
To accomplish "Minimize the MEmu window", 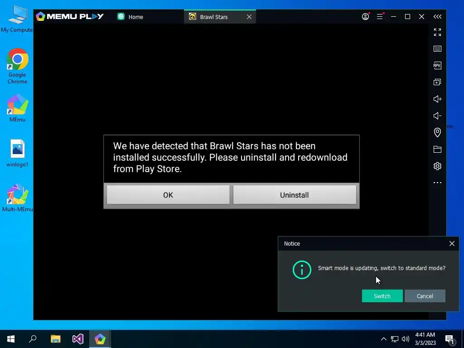I will [x=393, y=17].
